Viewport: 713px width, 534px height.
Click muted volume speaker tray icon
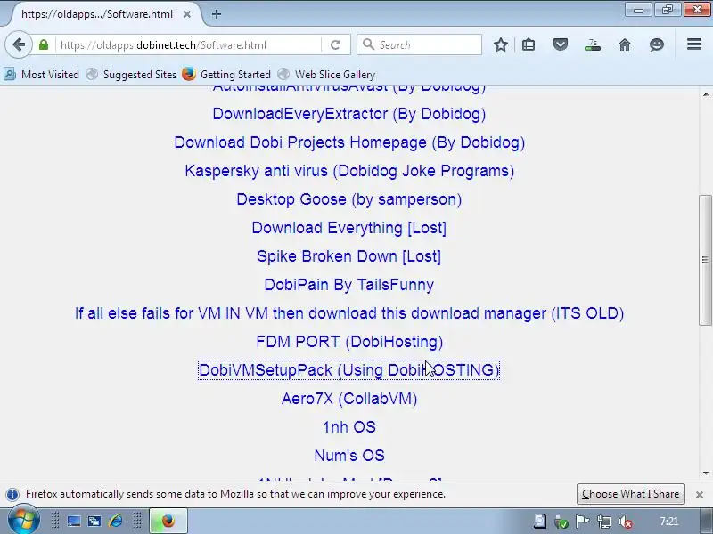(626, 522)
